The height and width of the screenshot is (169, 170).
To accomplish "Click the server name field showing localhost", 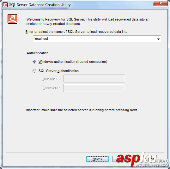I will coord(97,39).
